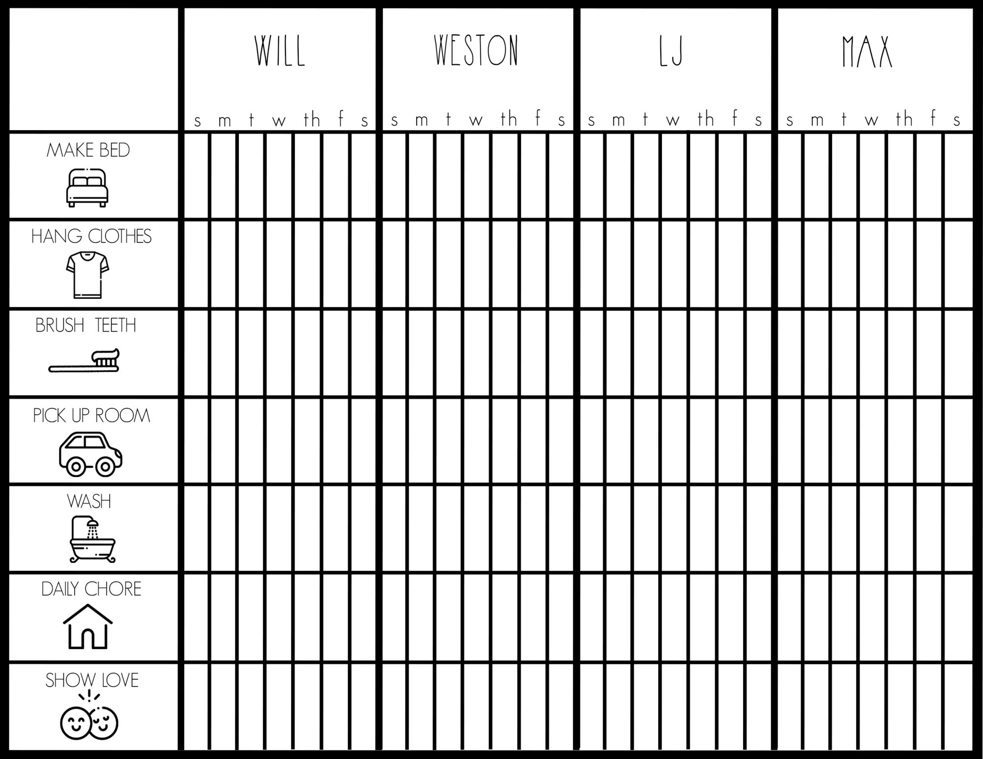The width and height of the screenshot is (983, 759).
Task: Select the Daily Chore house icon
Action: (87, 630)
